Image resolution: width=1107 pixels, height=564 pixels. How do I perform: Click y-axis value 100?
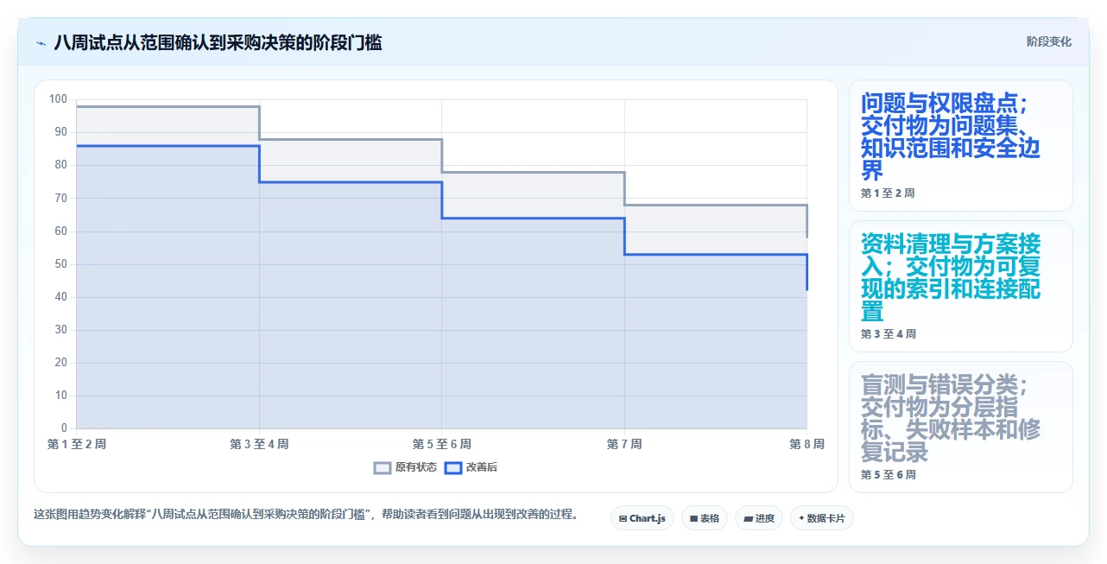(x=58, y=99)
